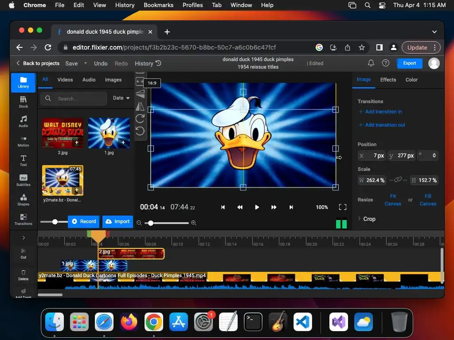The height and width of the screenshot is (340, 454).
Task: Zoom in the timeline with plus magnifier
Action: (x=194, y=223)
